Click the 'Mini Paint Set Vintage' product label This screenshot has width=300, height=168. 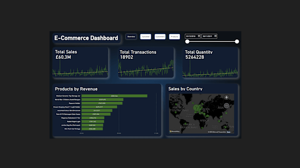point(72,129)
